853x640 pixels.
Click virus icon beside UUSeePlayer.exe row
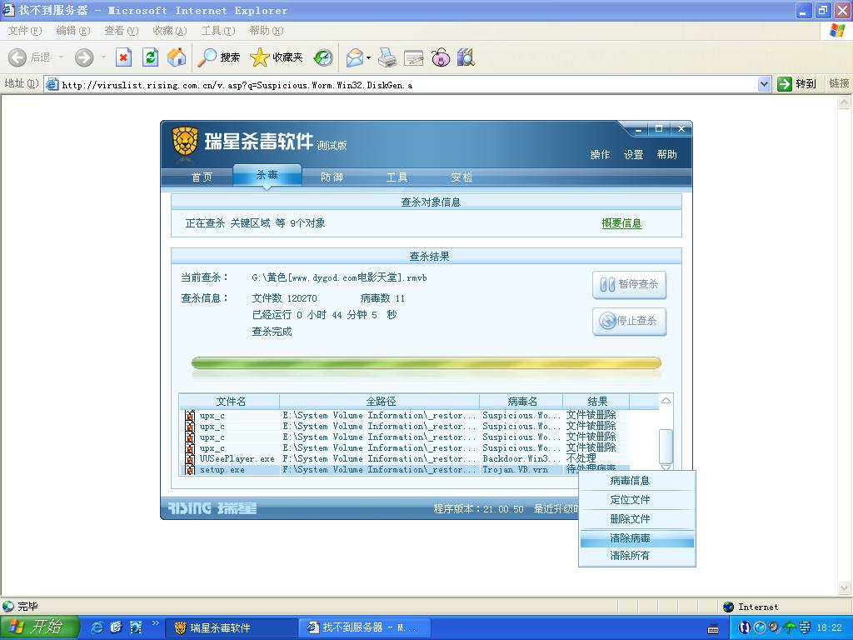pos(190,459)
